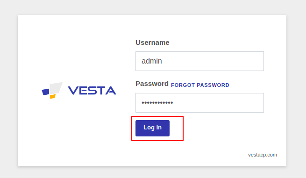Click the letter V in VESTA wordmark
This screenshot has width=306, height=178.
click(72, 91)
